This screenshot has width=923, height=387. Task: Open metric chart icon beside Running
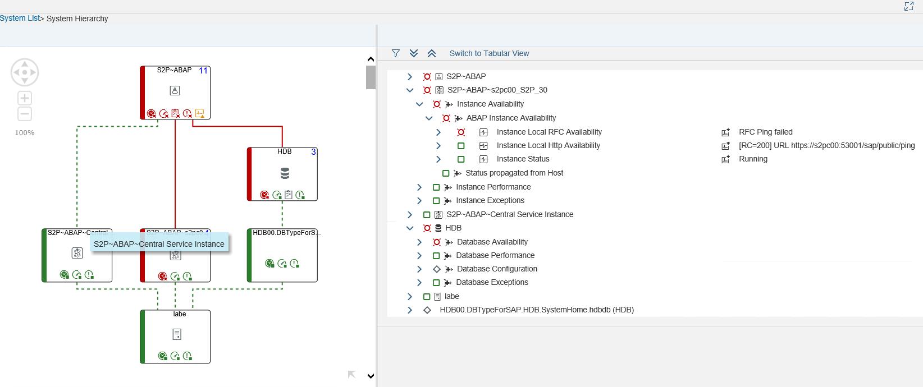click(725, 159)
